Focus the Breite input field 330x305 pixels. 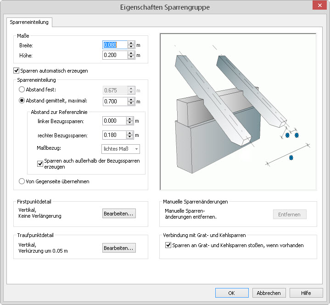115,45
